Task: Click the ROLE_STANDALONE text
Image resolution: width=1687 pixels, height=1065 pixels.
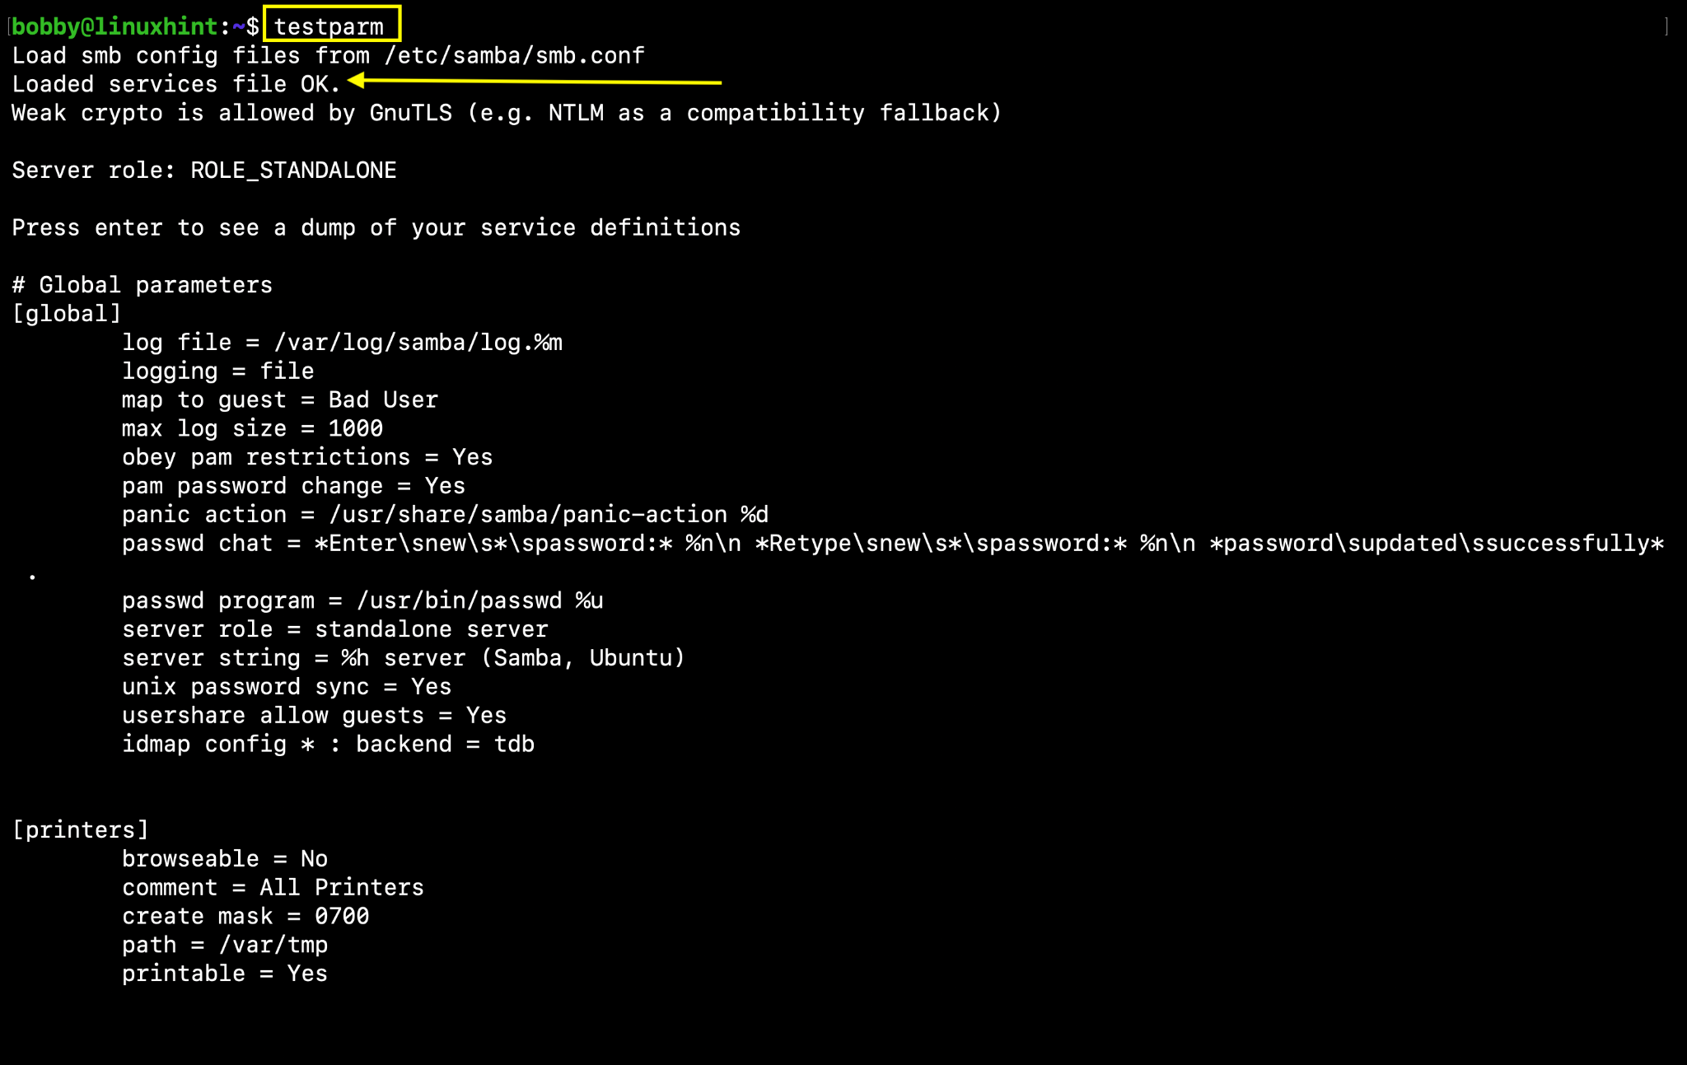Action: [293, 170]
